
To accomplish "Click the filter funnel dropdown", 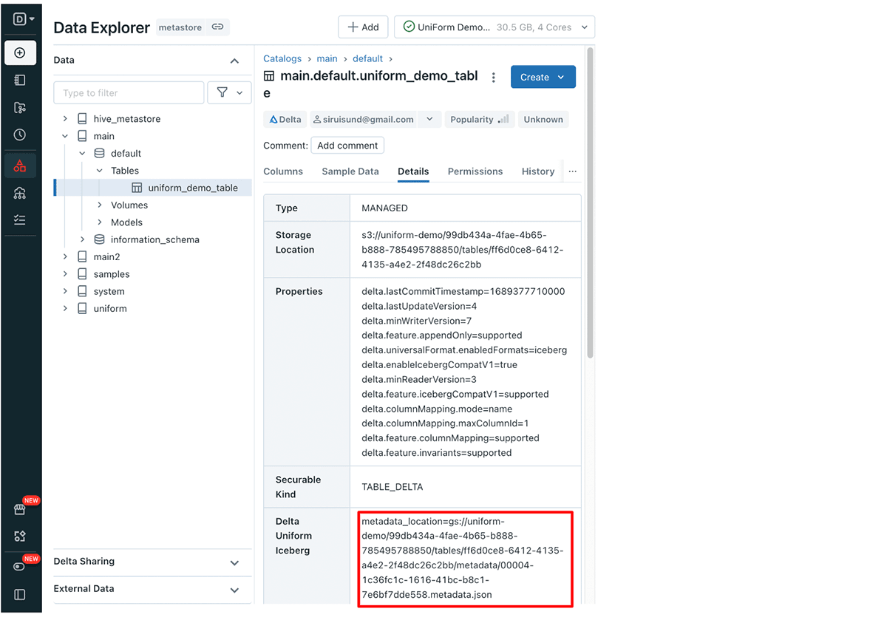I will click(229, 93).
